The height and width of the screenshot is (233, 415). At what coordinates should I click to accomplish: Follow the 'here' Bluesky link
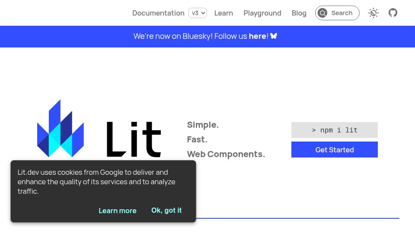pyautogui.click(x=258, y=36)
